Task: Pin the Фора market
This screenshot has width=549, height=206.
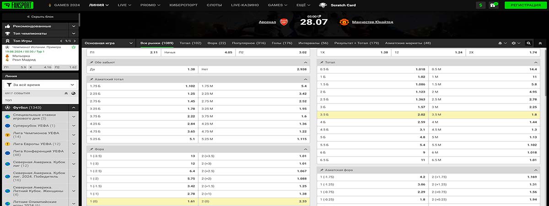Action: tap(91, 149)
